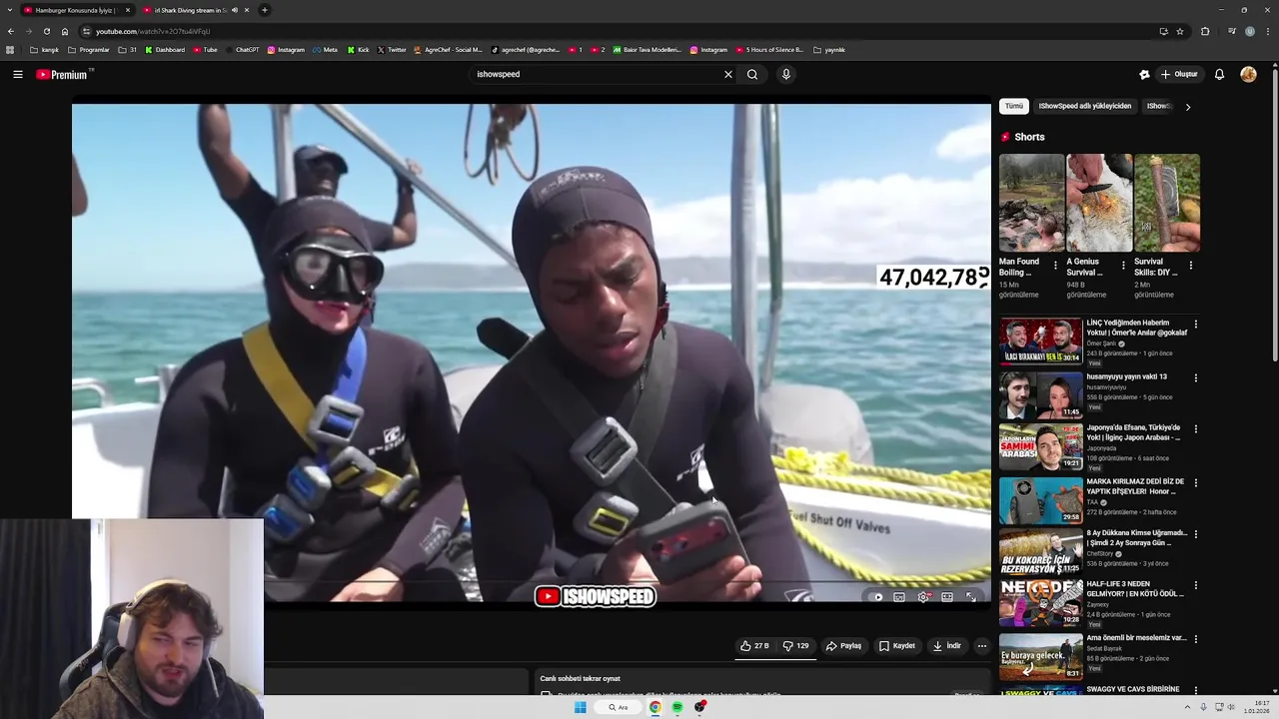Screen dimensions: 1279x719
Task: Reload the page
Action: tap(46, 31)
